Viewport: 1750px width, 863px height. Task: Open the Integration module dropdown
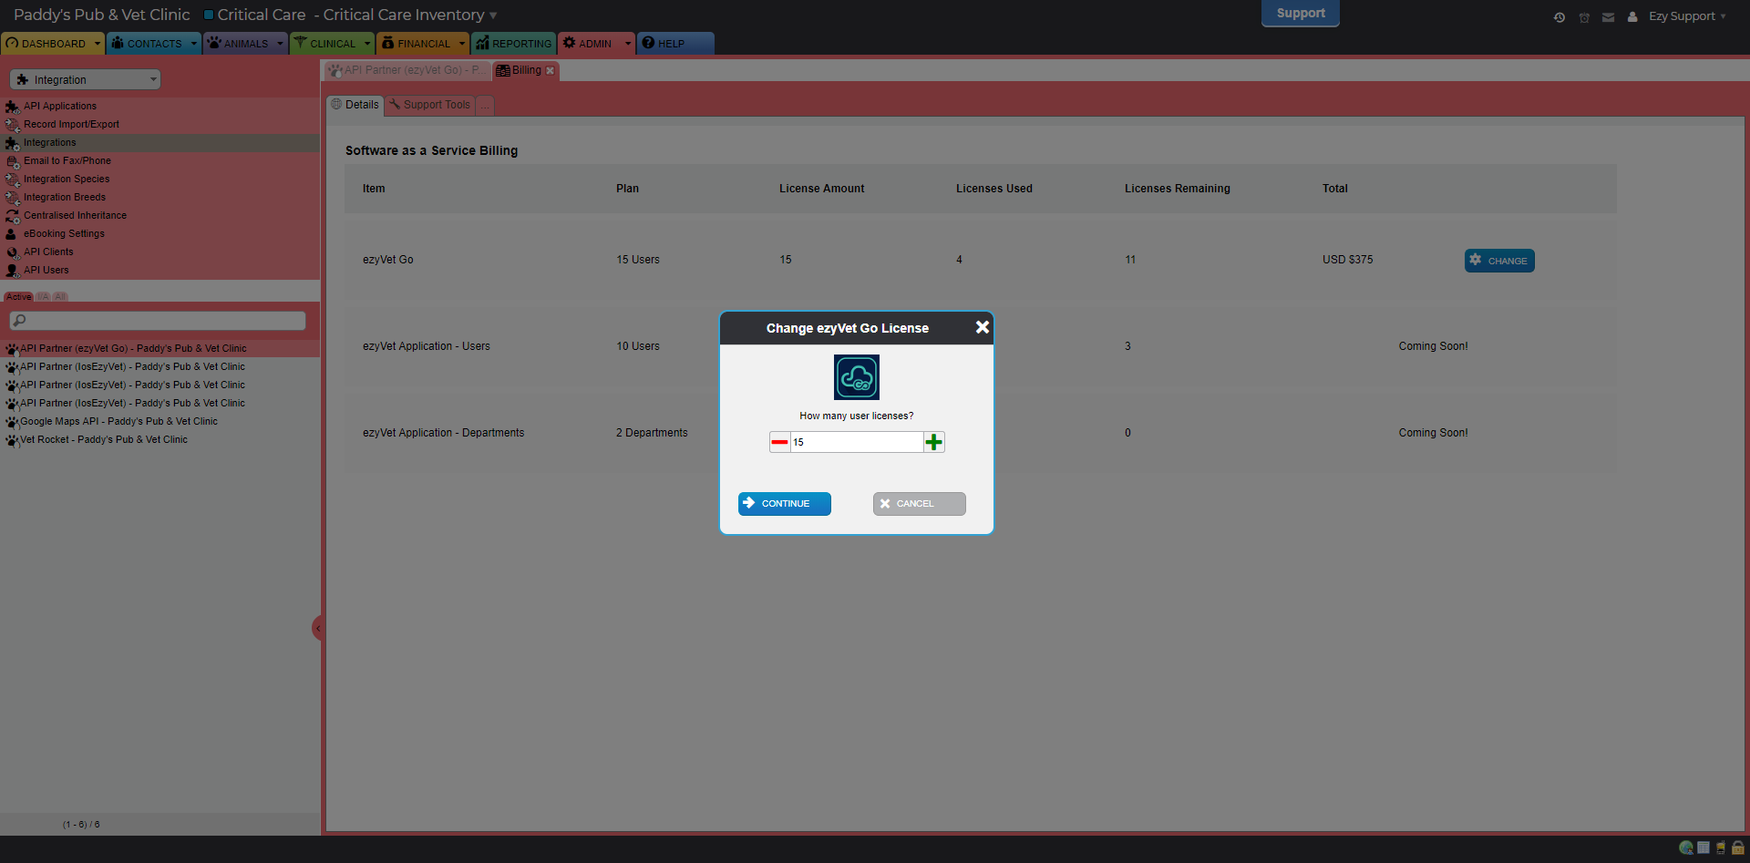click(x=86, y=79)
